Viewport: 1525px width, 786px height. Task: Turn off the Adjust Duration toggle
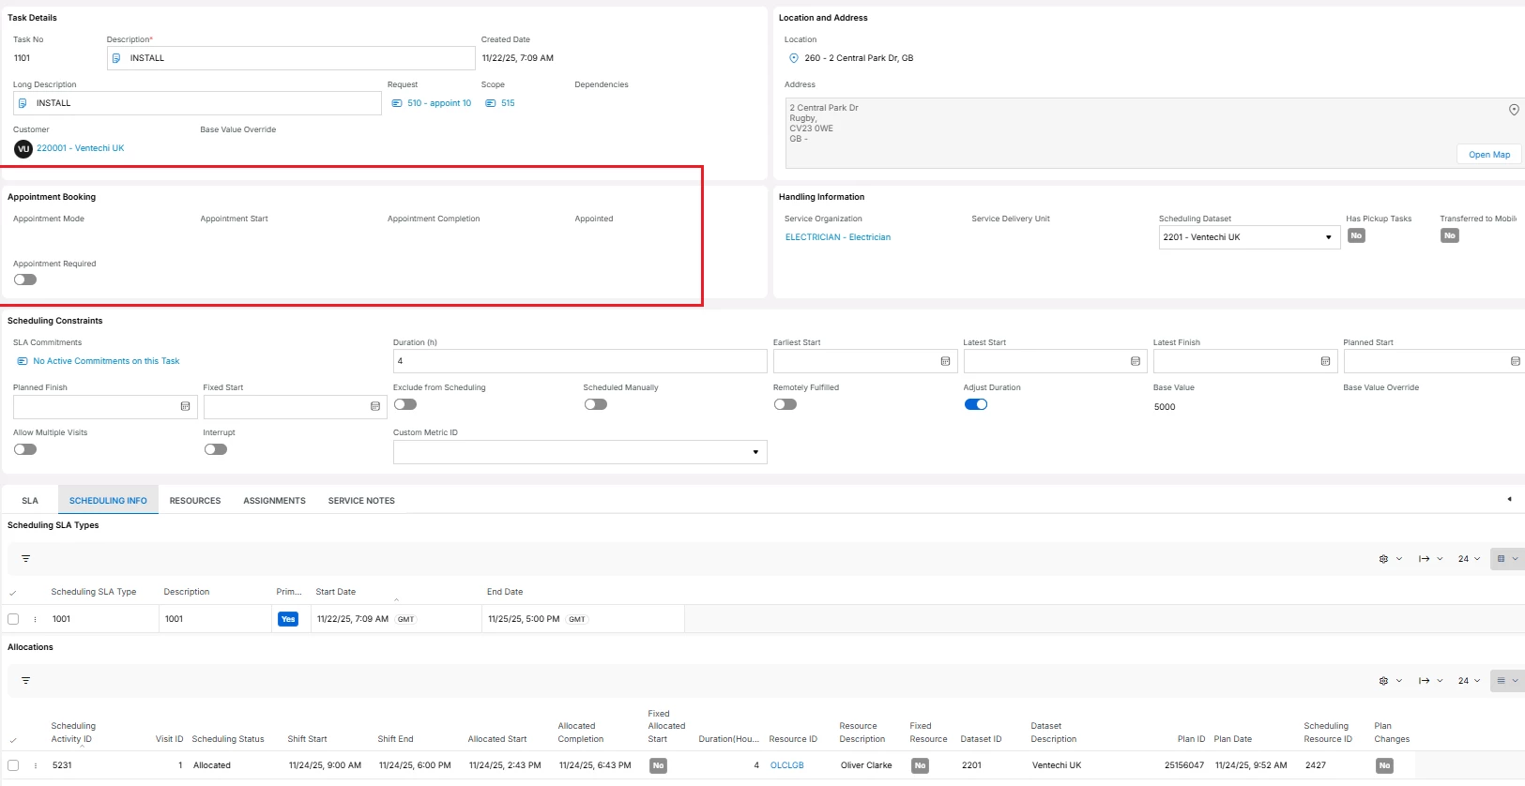975,404
